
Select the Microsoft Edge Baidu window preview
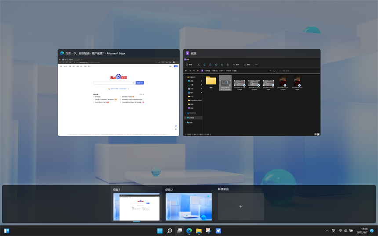pos(119,96)
